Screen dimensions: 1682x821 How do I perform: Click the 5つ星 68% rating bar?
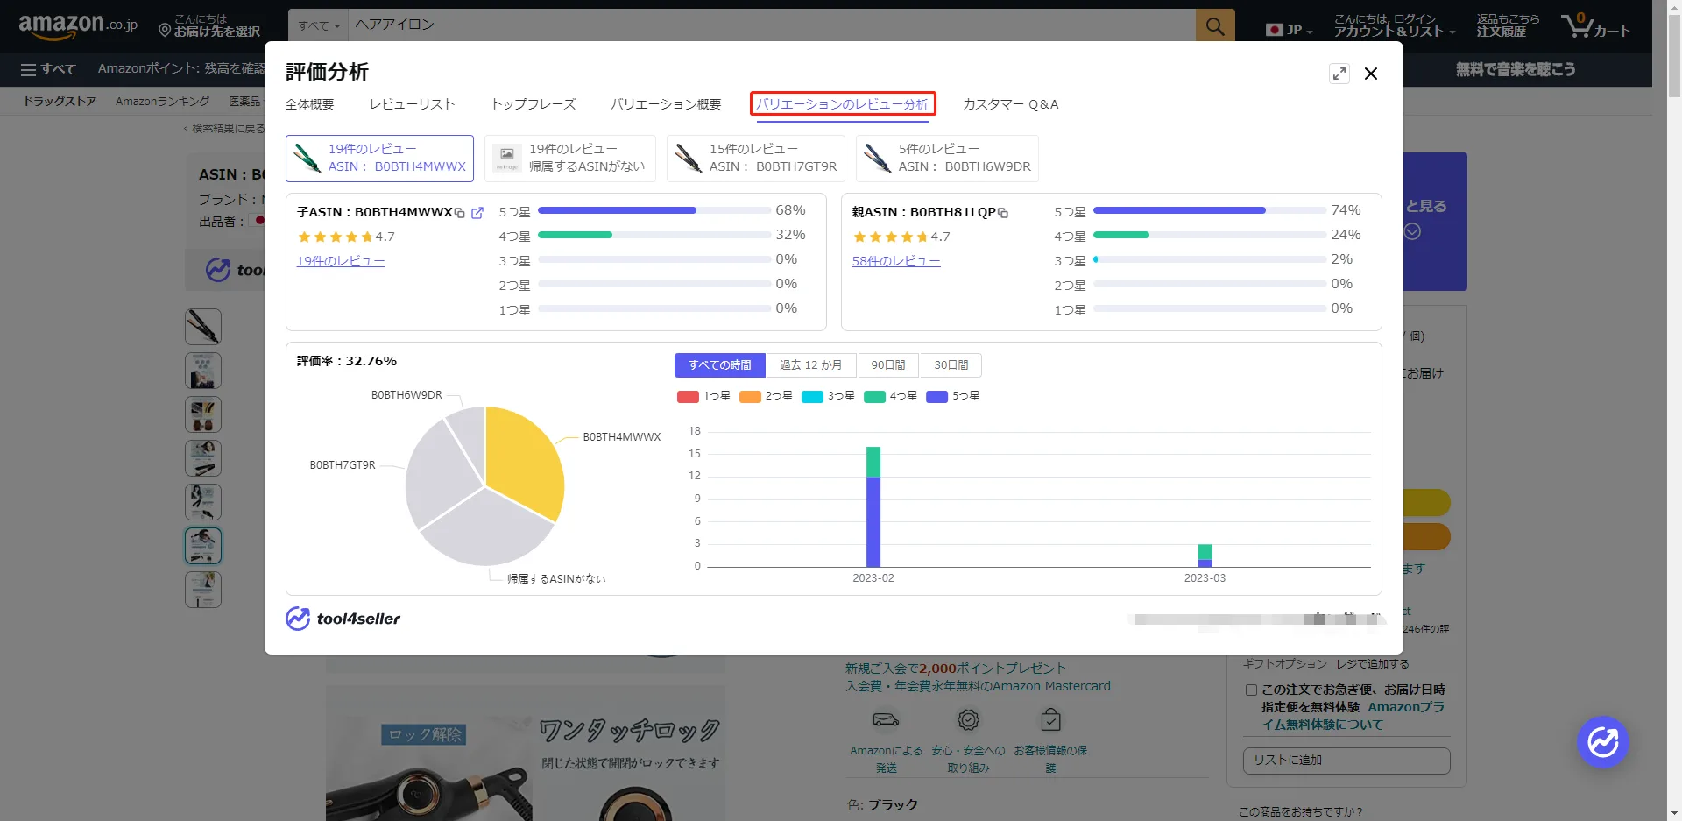click(x=654, y=211)
